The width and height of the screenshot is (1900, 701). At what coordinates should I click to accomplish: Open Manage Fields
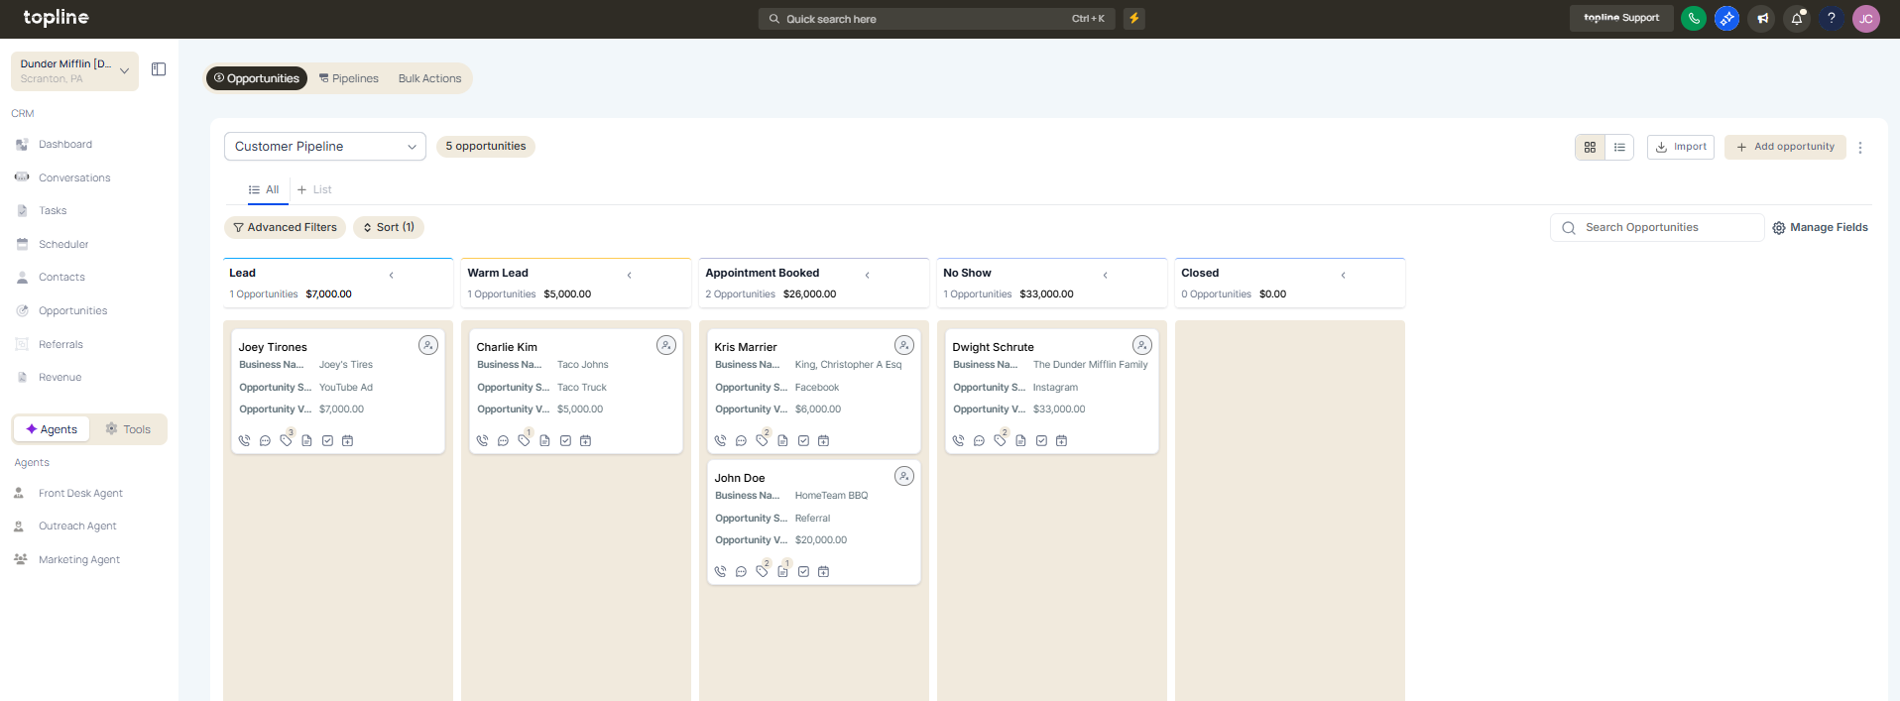point(1821,228)
